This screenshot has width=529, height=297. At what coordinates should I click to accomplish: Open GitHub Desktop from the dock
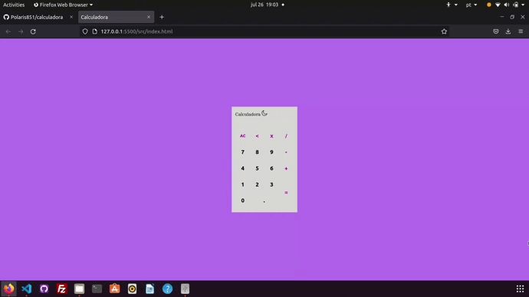(44, 289)
